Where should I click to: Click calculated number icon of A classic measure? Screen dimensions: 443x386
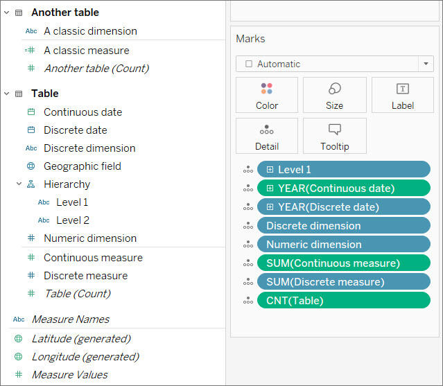click(31, 51)
